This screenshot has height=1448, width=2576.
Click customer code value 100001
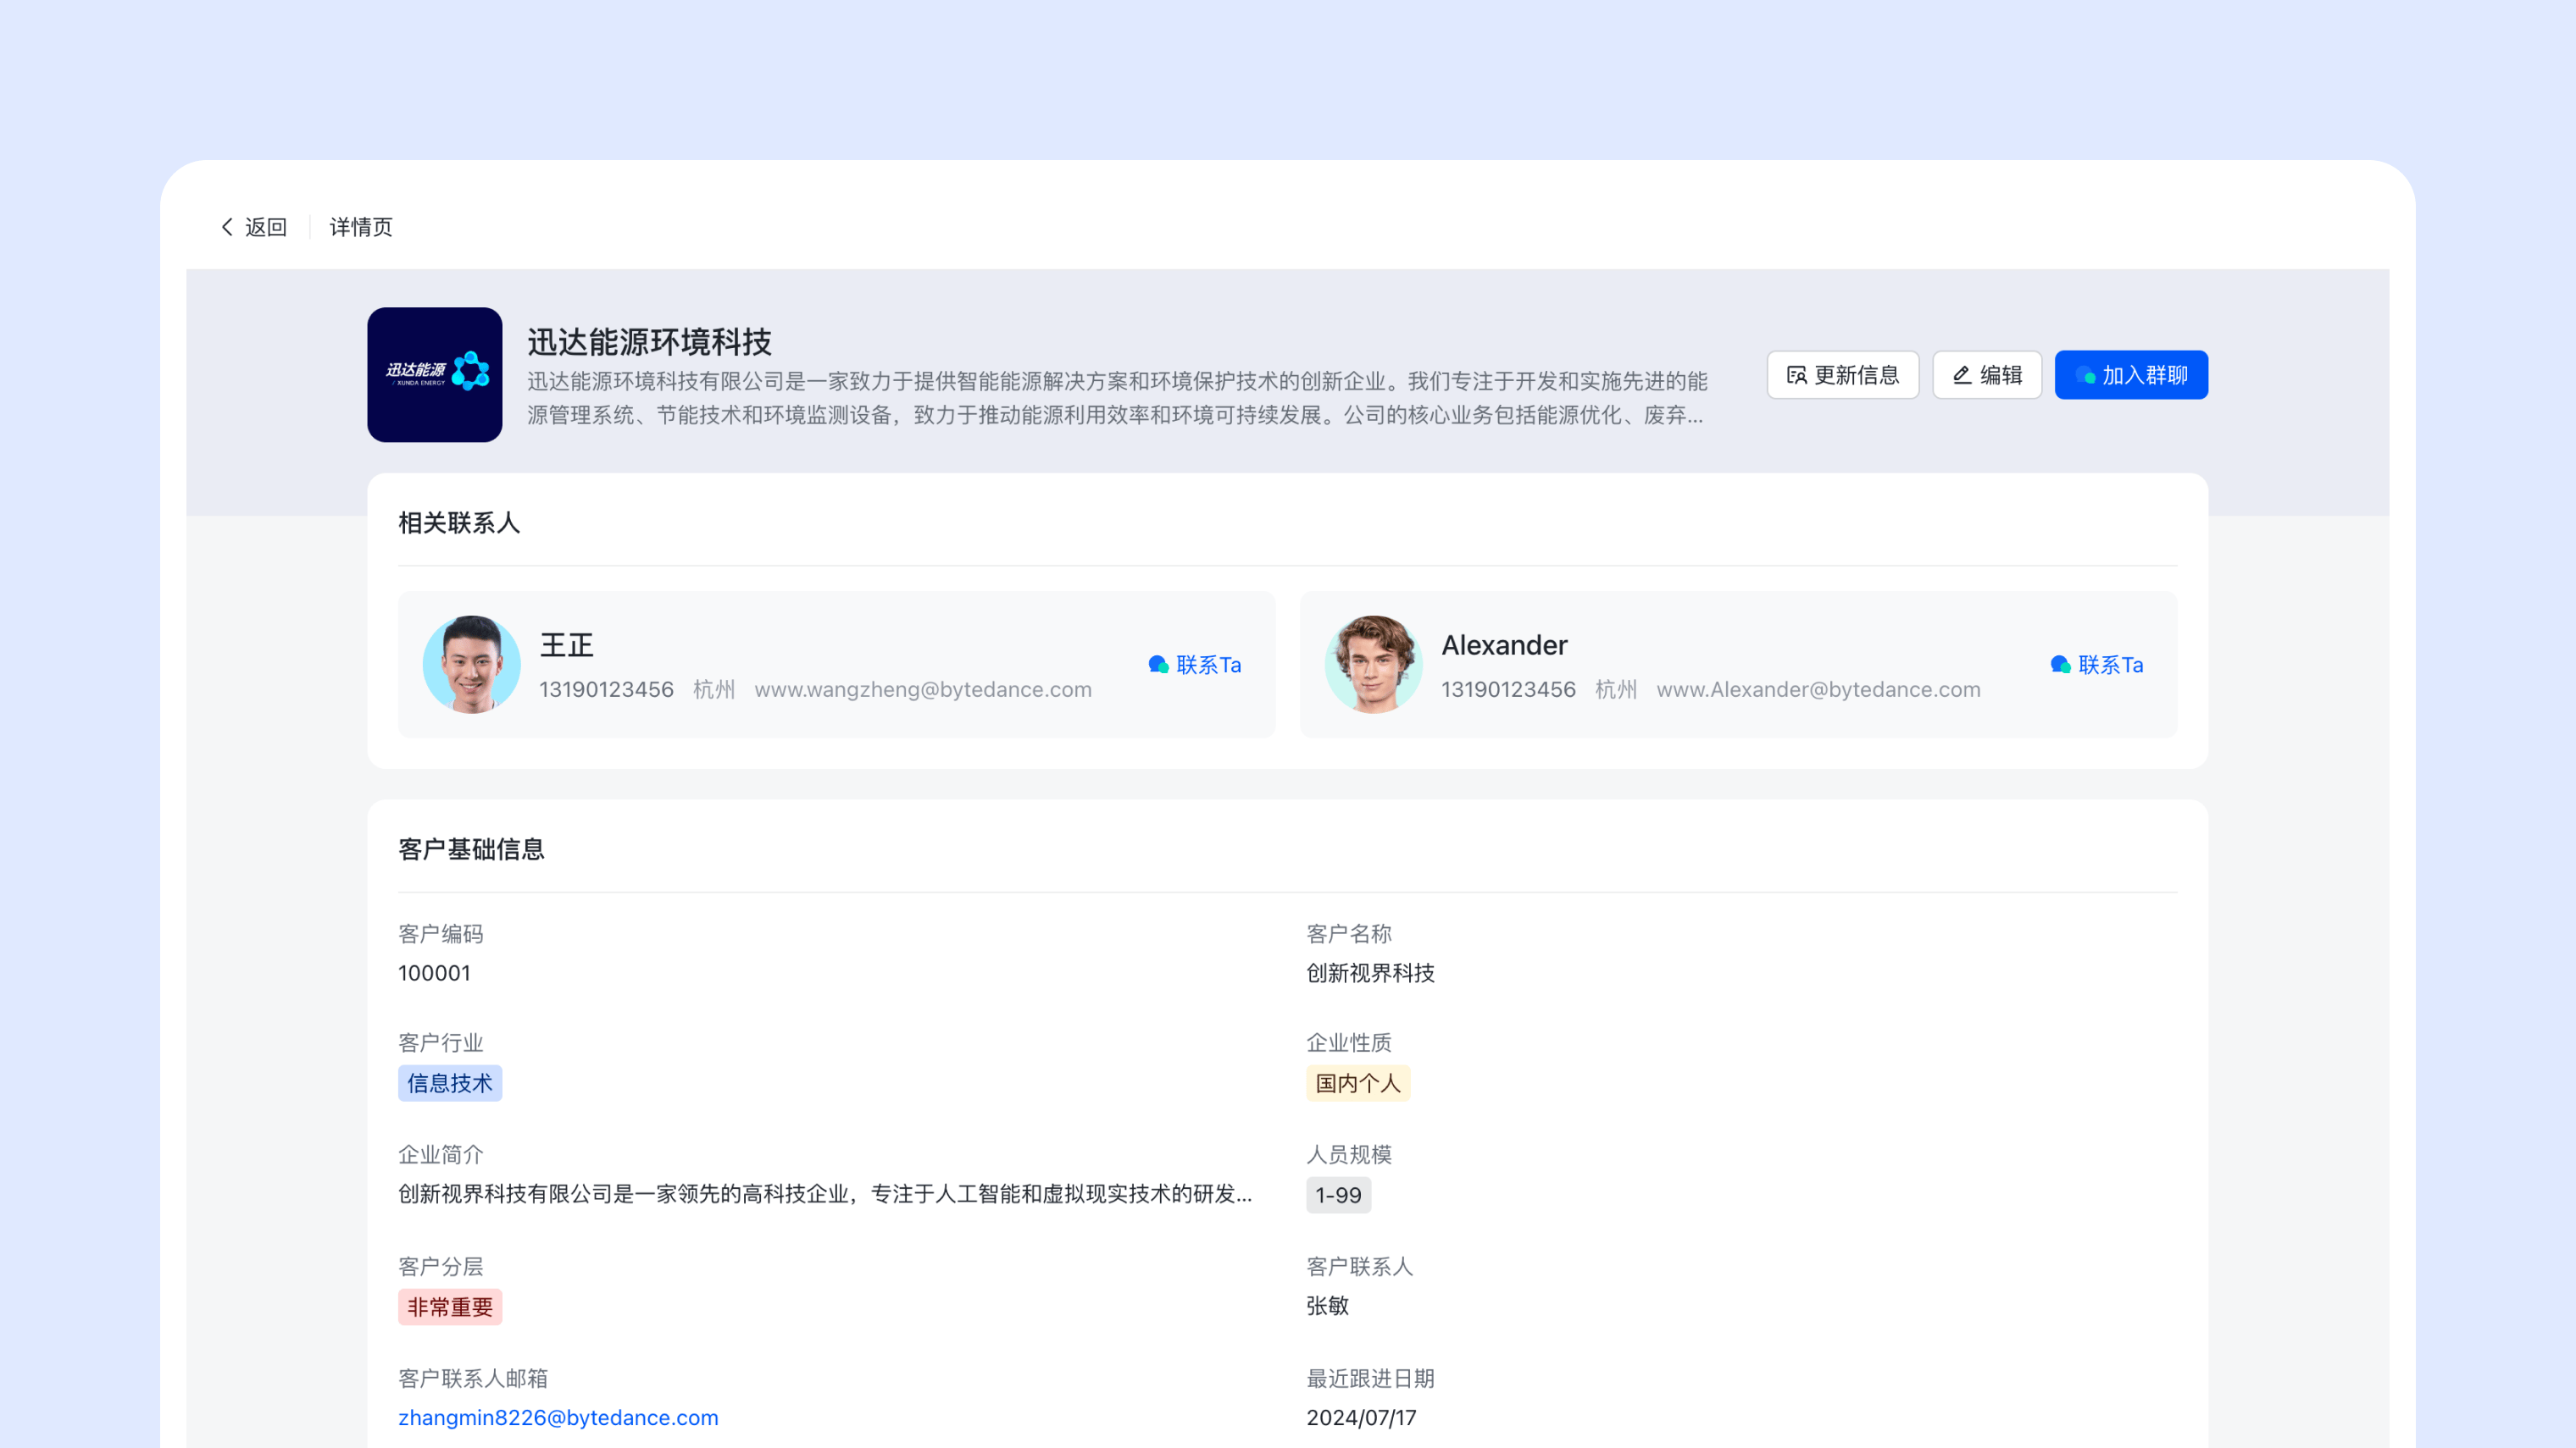tap(434, 973)
